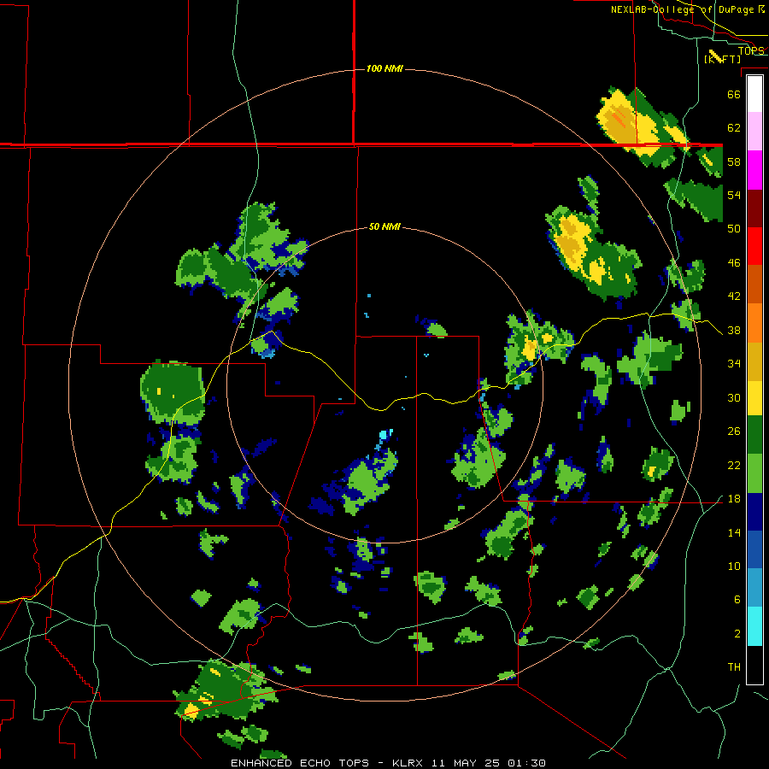Click the 100 NMI range ring label
This screenshot has height=769, width=769.
coord(384,68)
